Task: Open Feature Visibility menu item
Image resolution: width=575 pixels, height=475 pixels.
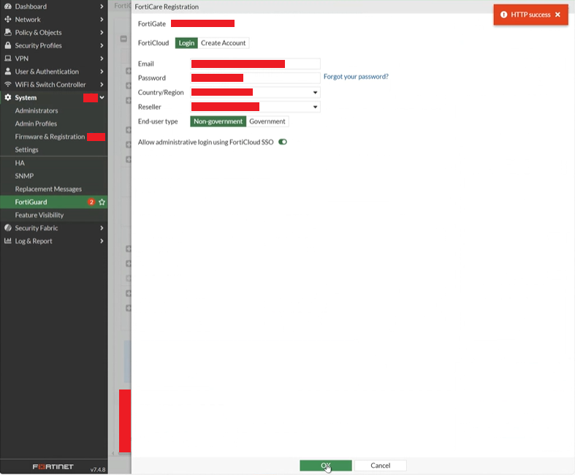Action: (54, 215)
